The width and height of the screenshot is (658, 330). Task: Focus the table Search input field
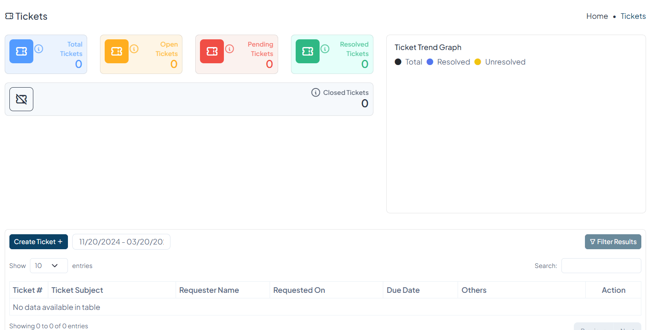(x=601, y=265)
